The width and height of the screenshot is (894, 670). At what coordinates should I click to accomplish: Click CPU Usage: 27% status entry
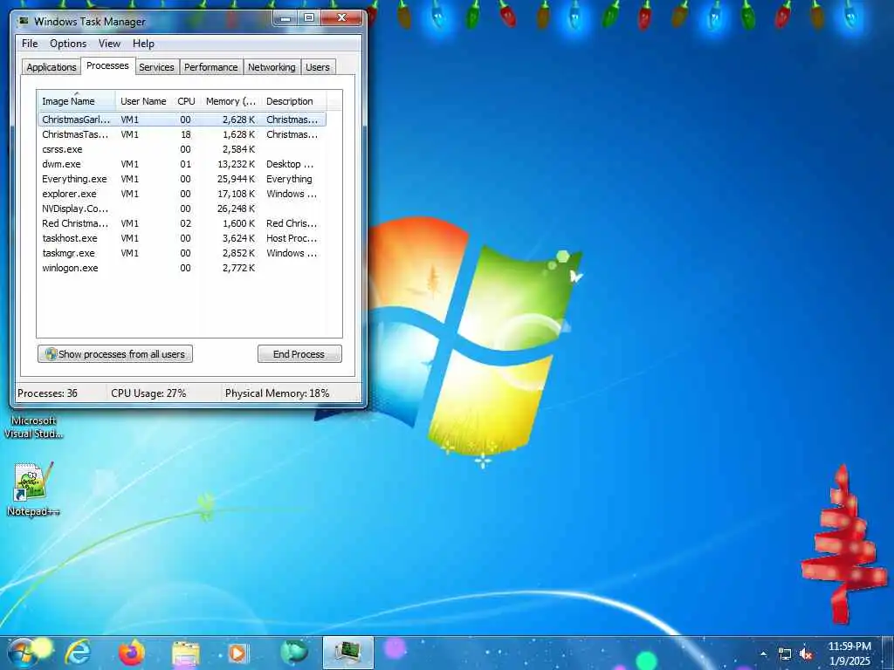[x=148, y=393]
